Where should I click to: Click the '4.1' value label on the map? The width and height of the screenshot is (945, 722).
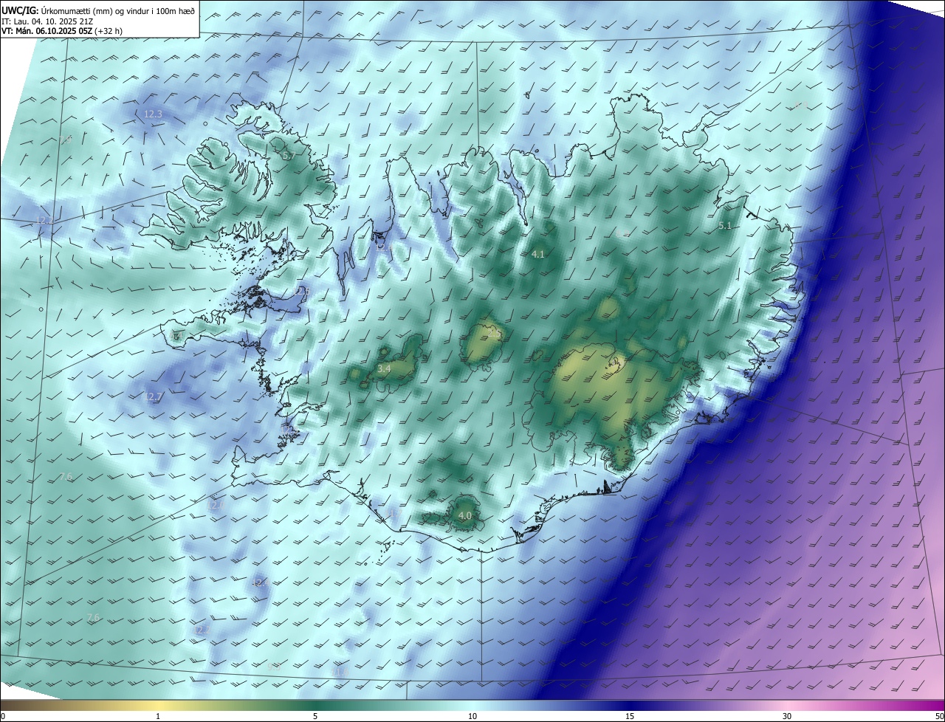(x=537, y=254)
